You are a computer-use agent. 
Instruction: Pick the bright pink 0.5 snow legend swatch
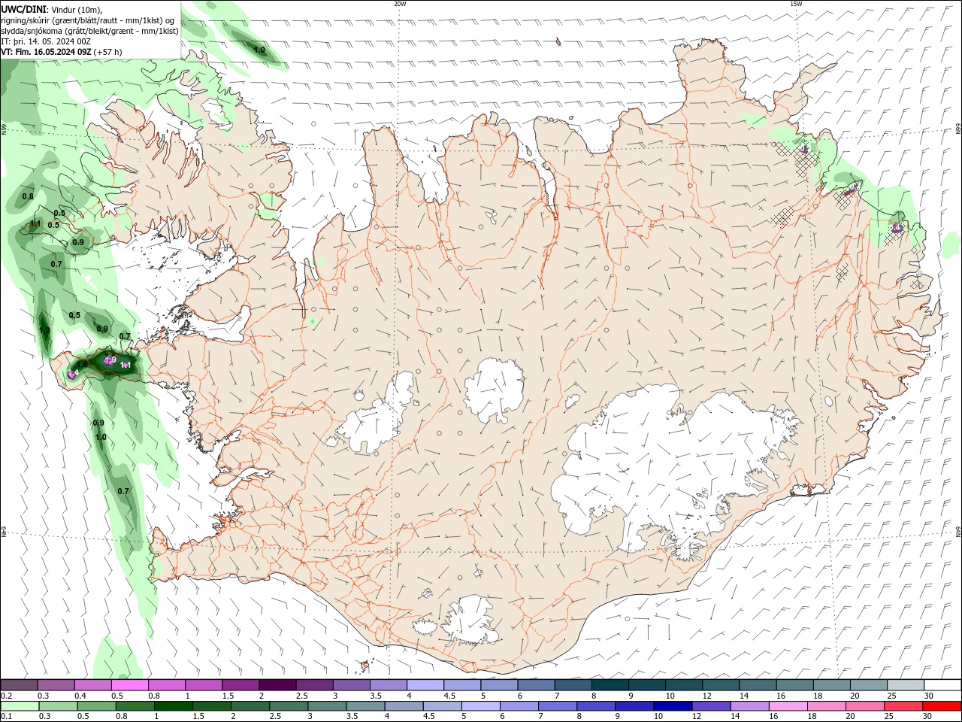(x=129, y=685)
